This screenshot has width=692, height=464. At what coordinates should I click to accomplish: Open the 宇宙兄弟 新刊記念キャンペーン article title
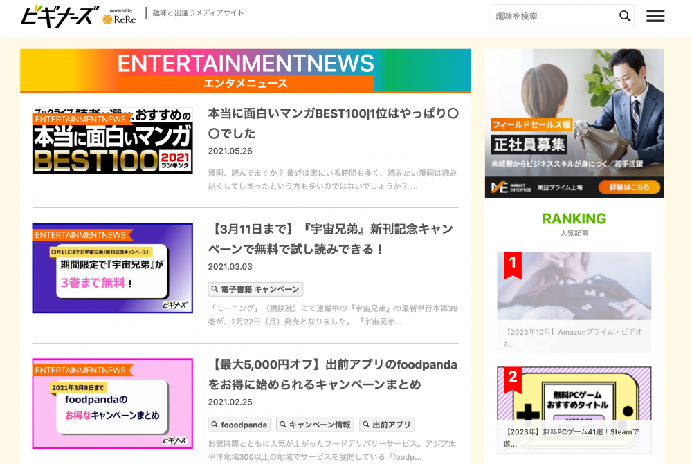pyautogui.click(x=331, y=239)
